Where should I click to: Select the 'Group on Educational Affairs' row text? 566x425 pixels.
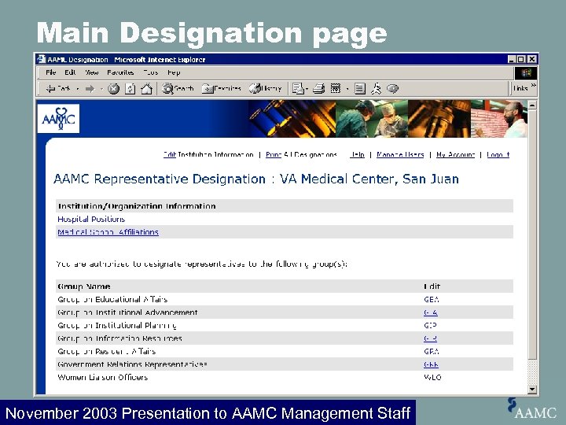tap(112, 299)
